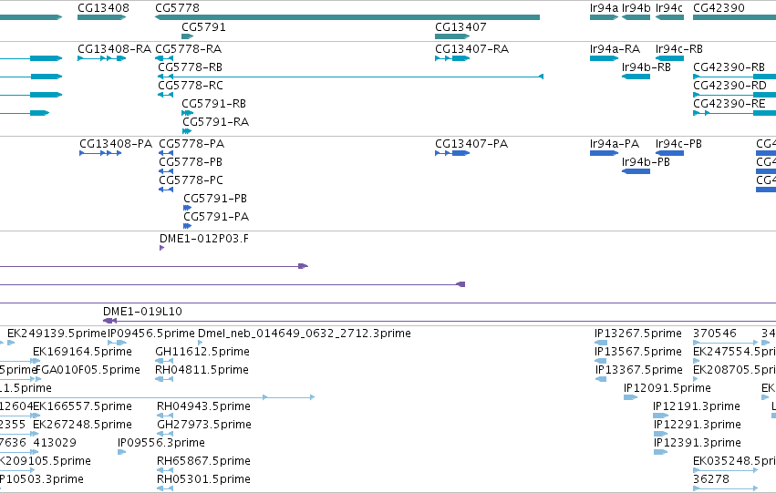Click the long CG5778 gene bar

(x=347, y=17)
